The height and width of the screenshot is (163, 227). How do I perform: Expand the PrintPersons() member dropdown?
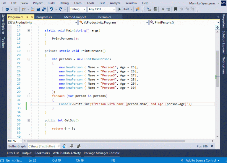(218, 22)
